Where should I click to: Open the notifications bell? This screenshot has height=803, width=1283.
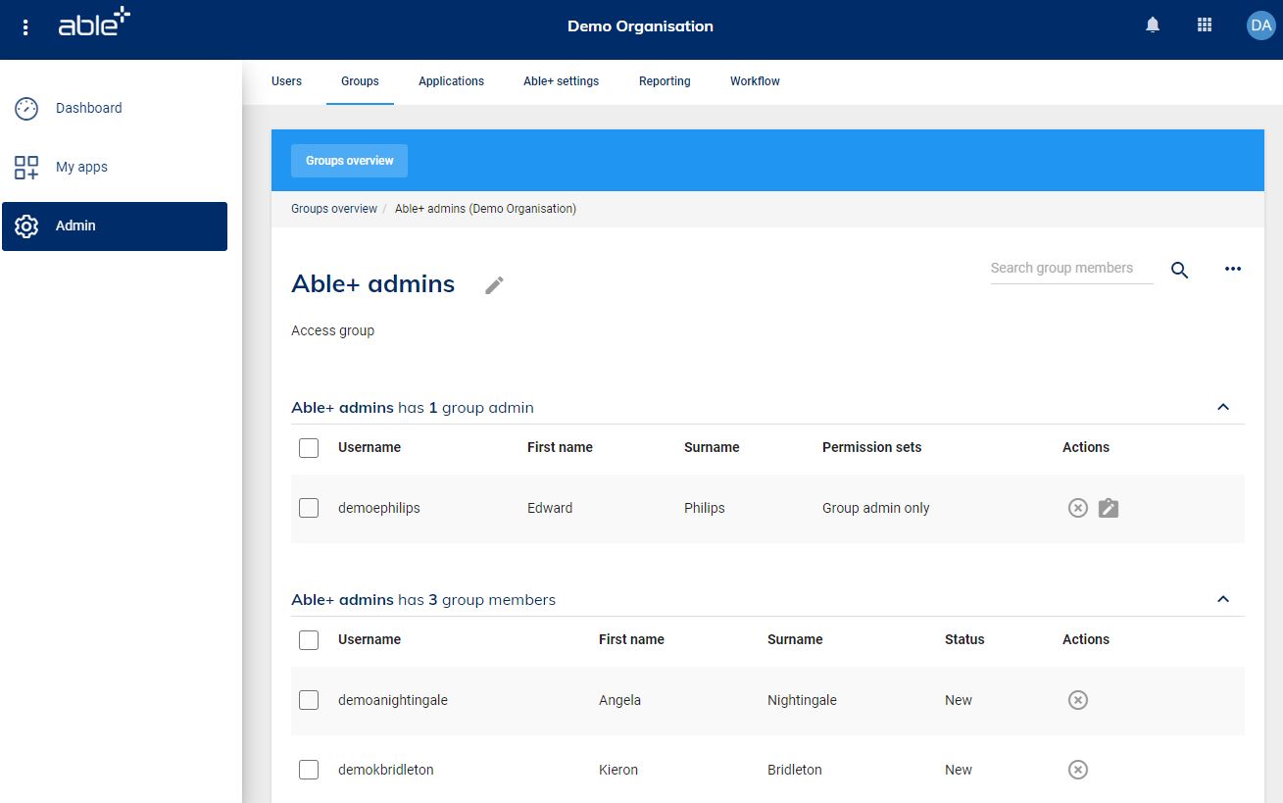coord(1153,26)
